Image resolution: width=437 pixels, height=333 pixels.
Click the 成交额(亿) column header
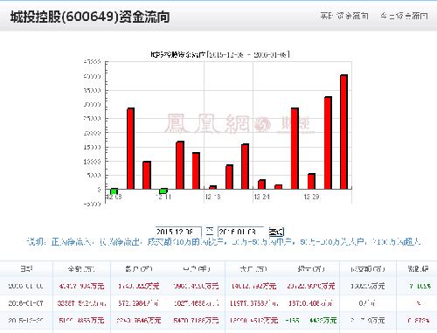pyautogui.click(x=368, y=268)
